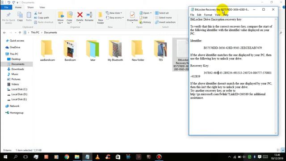Click This PC in the address bar

point(35,33)
